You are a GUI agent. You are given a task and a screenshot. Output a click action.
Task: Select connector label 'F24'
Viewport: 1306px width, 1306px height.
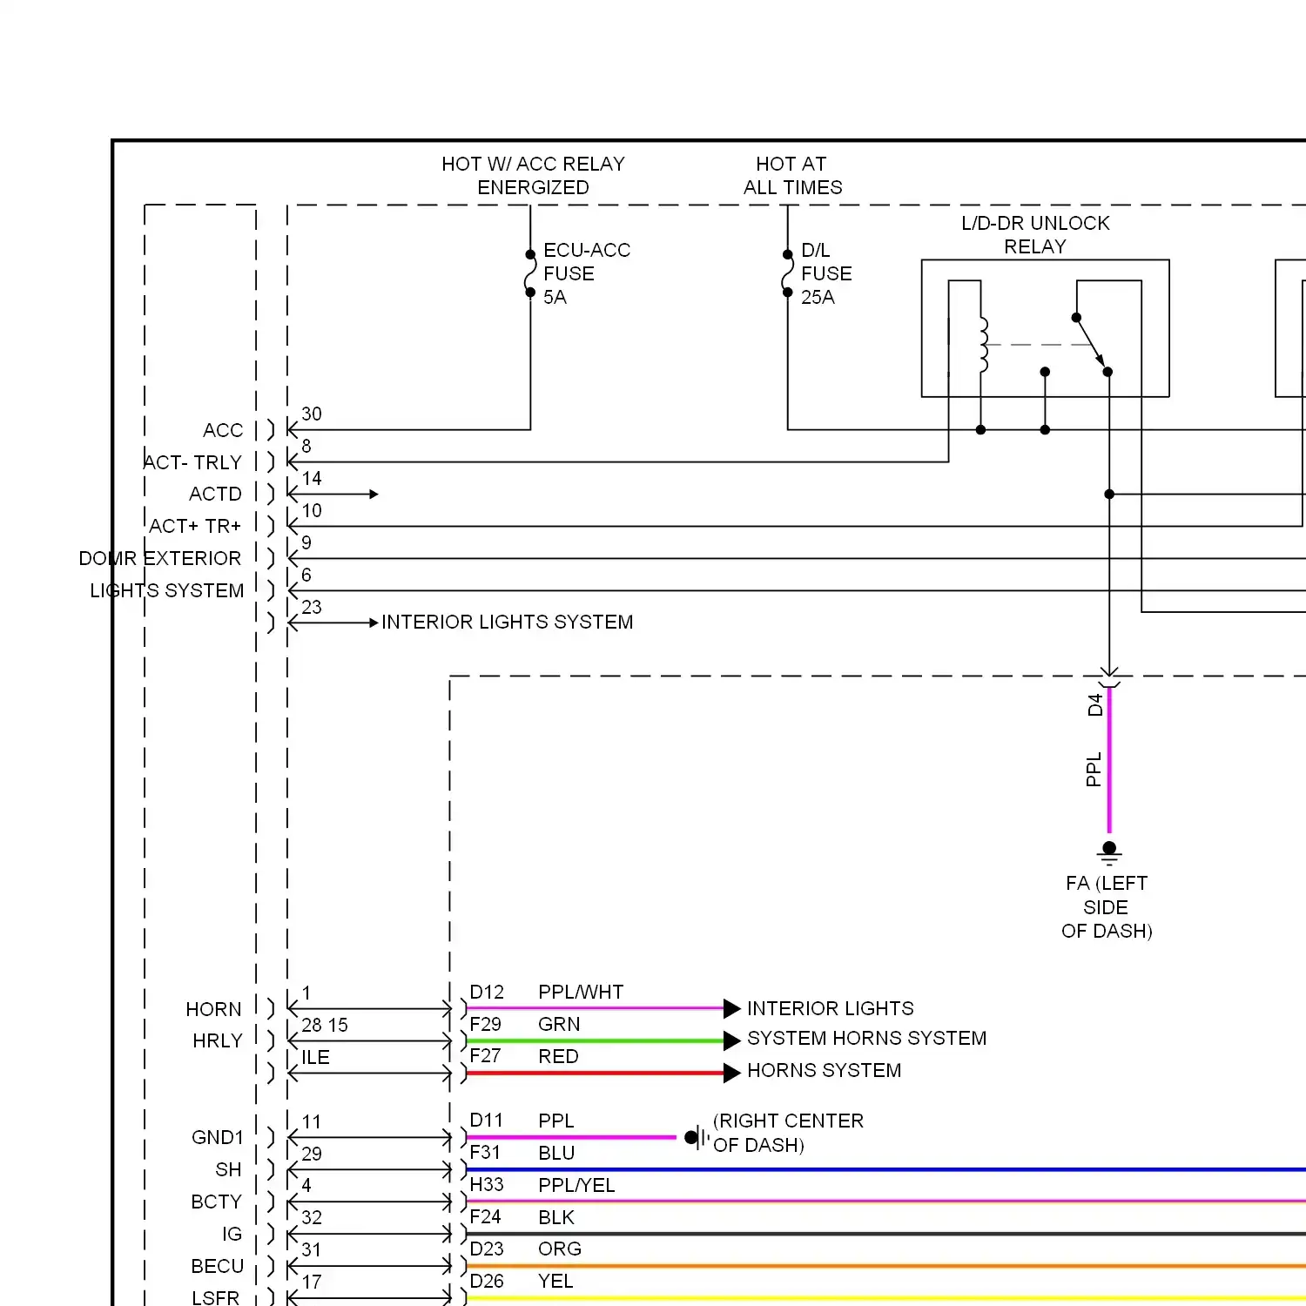485,1217
